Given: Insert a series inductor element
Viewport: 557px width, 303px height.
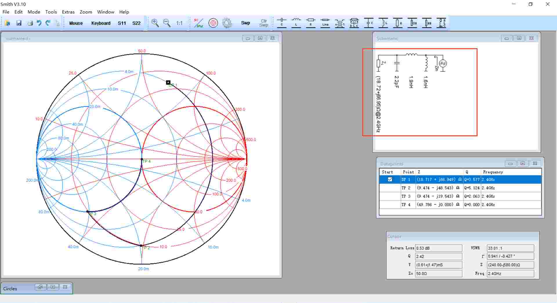Looking at the screenshot, I should [296, 23].
